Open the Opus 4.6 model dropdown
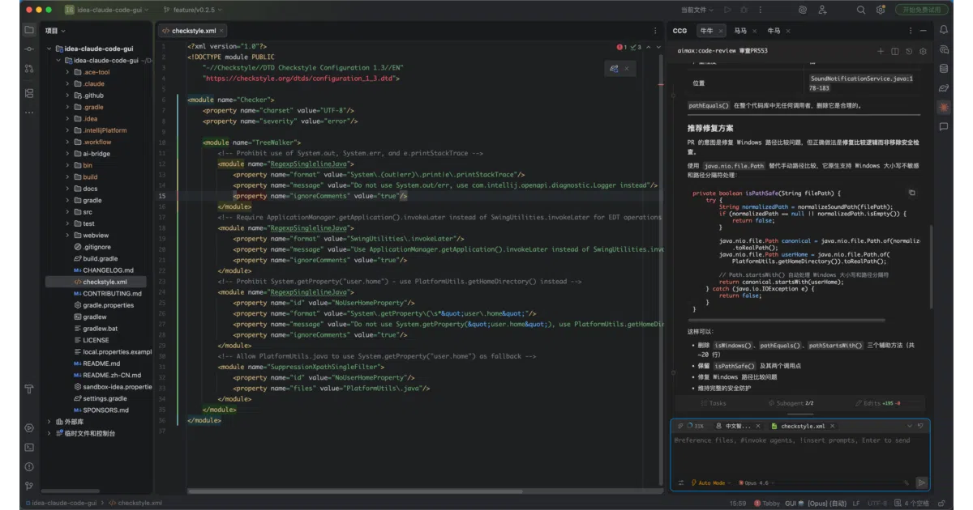The height and width of the screenshot is (510, 973). tap(757, 482)
